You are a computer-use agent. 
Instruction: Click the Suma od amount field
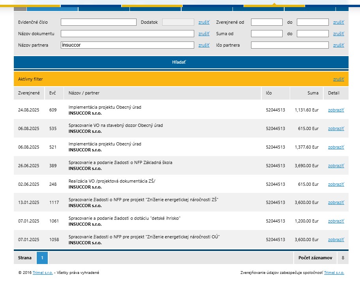click(266, 34)
